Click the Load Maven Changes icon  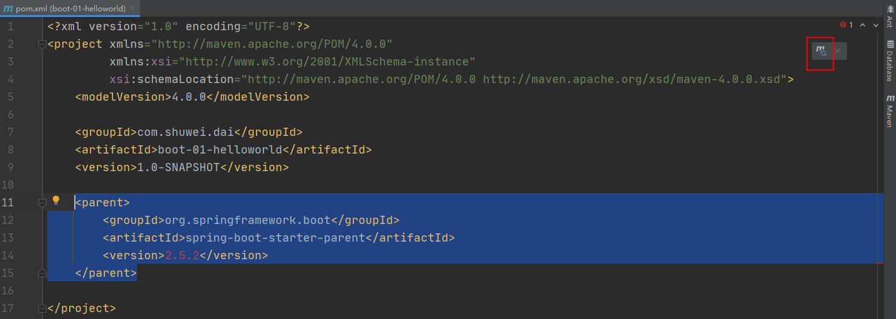pyautogui.click(x=821, y=50)
